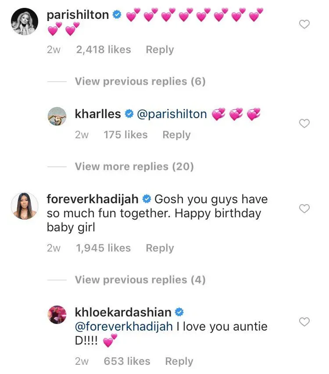This screenshot has width=329, height=374.
Task: Tap the khloekardashian username
Action: coord(123,312)
